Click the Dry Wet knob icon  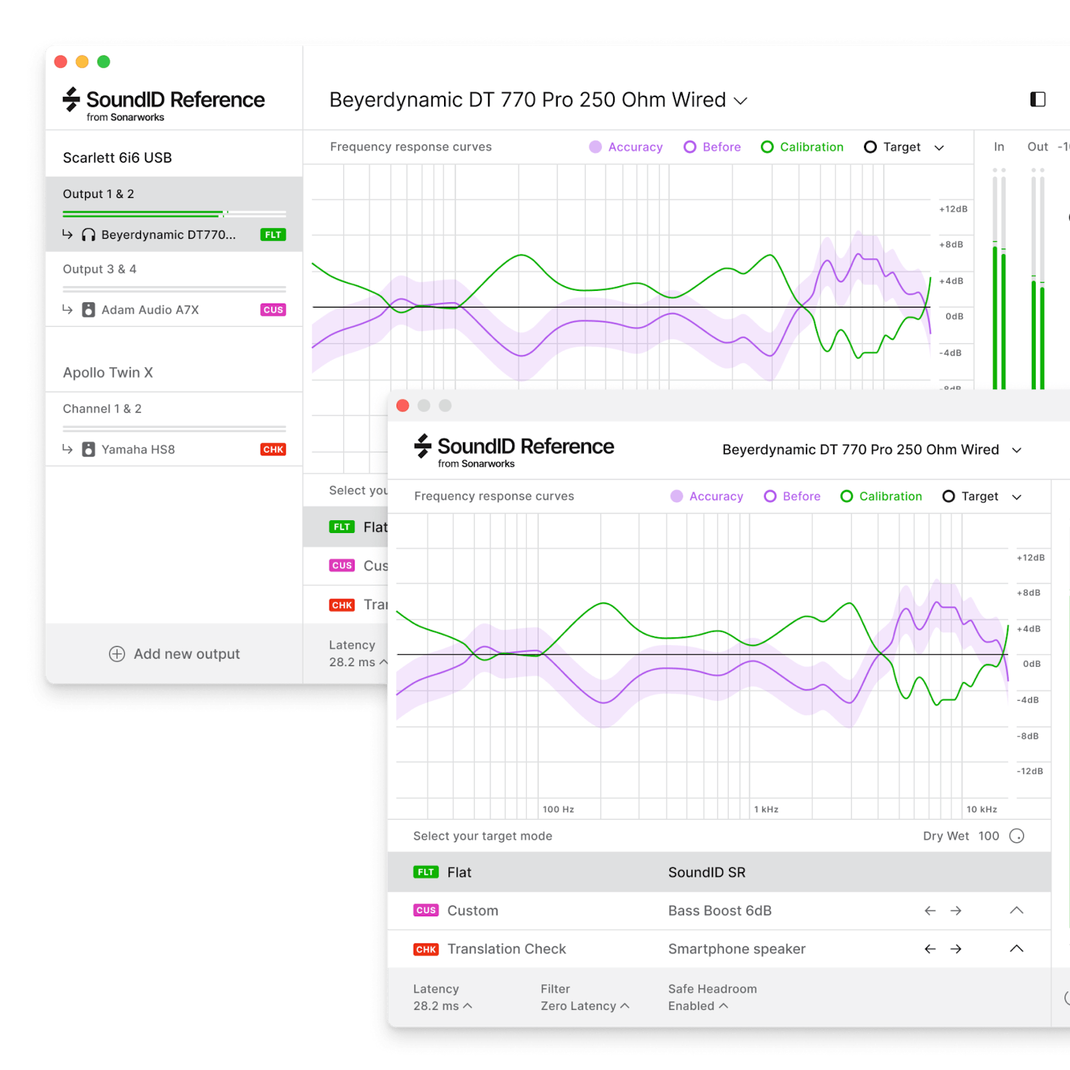coord(1016,836)
